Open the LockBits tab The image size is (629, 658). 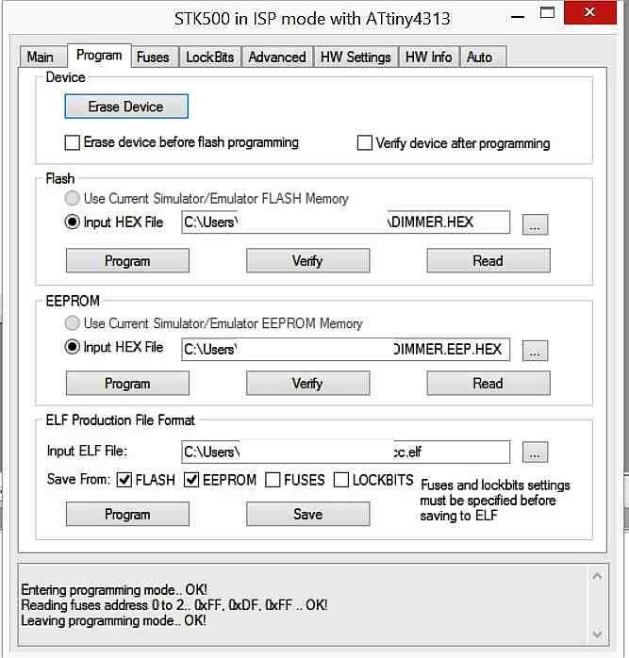tap(210, 58)
